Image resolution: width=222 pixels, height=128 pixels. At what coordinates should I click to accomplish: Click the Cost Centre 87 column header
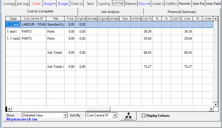[33, 19]
